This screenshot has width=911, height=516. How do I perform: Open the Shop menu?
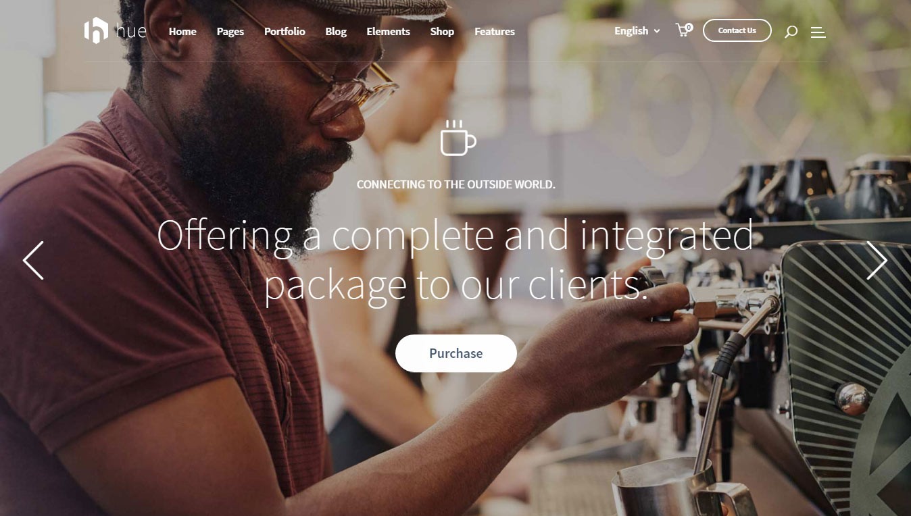pos(442,32)
